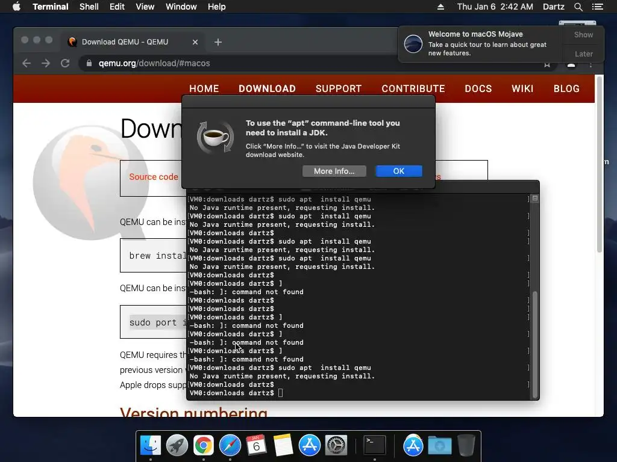Open the Applications folder in Dock
The height and width of the screenshot is (462, 617).
tap(413, 446)
